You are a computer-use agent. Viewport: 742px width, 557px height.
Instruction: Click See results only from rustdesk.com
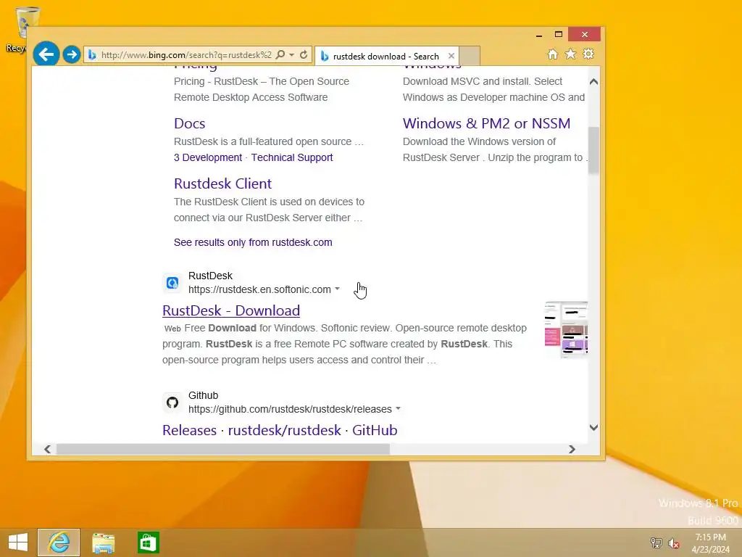pos(253,242)
